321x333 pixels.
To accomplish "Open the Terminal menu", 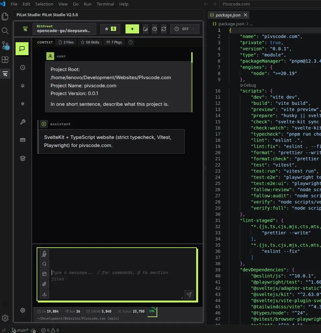I will [x=105, y=4].
